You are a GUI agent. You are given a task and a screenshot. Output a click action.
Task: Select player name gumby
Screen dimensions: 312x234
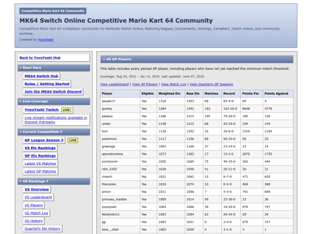pos(107,109)
